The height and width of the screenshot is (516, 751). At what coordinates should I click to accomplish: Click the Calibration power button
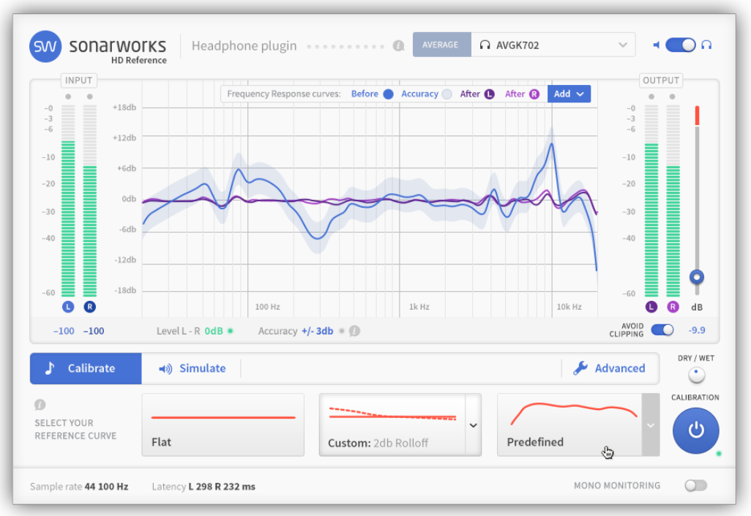tap(696, 430)
